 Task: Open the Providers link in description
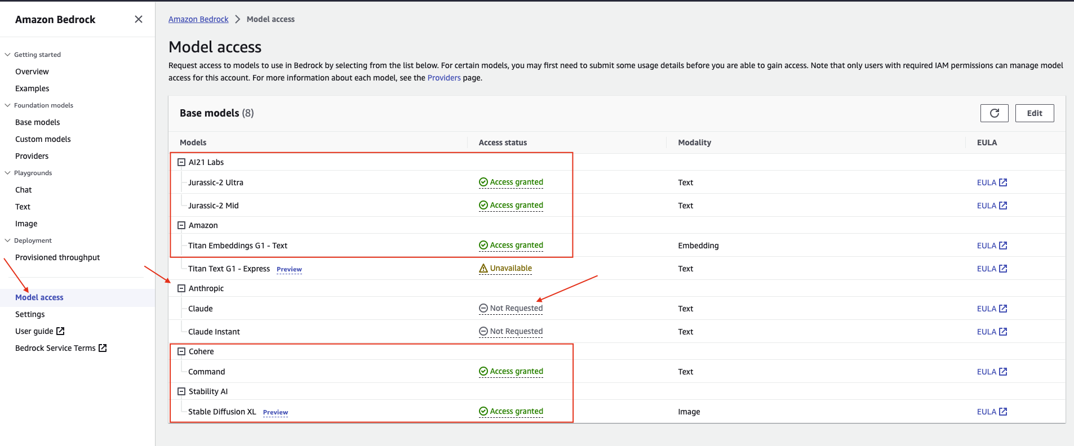[x=443, y=78]
